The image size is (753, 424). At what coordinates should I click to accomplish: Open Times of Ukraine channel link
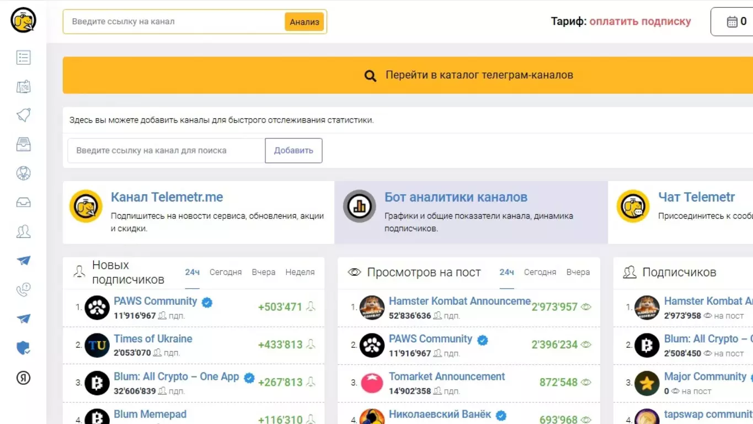tap(153, 338)
